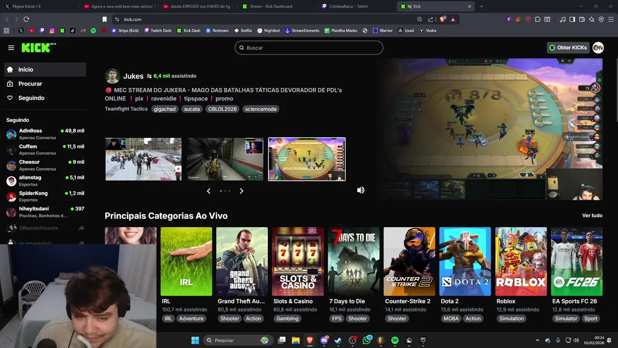Click the sciencemode tag

coord(261,109)
